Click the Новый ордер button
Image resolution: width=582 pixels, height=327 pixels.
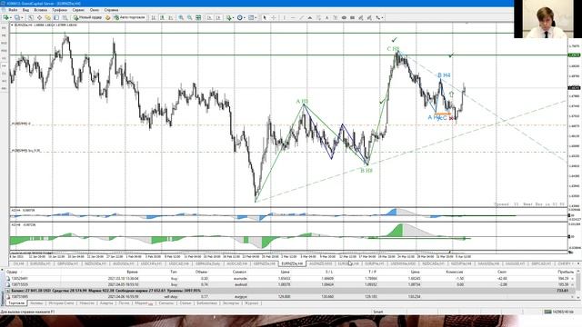click(x=87, y=17)
